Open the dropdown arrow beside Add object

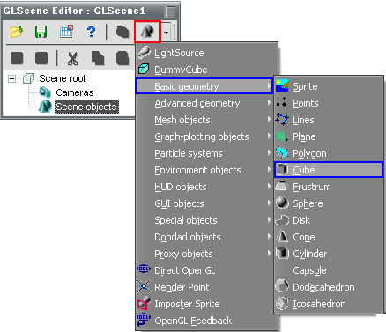coord(167,33)
